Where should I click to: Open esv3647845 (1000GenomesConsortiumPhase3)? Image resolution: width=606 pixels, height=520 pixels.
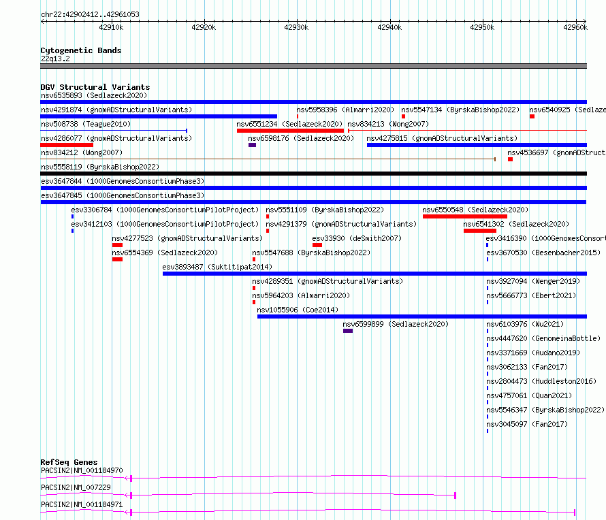(x=123, y=195)
